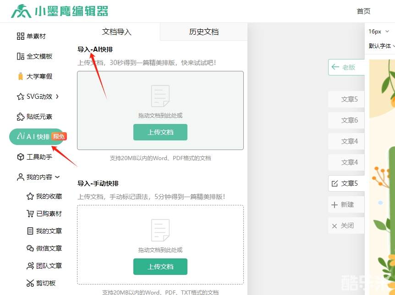Expand the SVG动效 submenu arrow

click(57, 97)
